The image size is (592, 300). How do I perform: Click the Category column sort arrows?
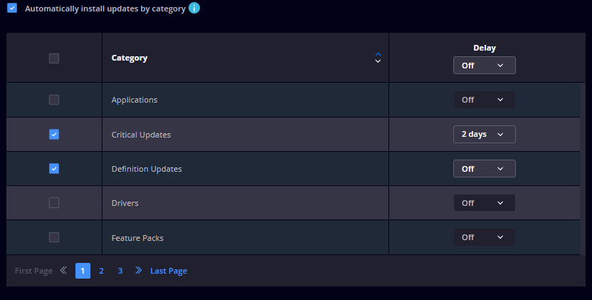pos(378,58)
